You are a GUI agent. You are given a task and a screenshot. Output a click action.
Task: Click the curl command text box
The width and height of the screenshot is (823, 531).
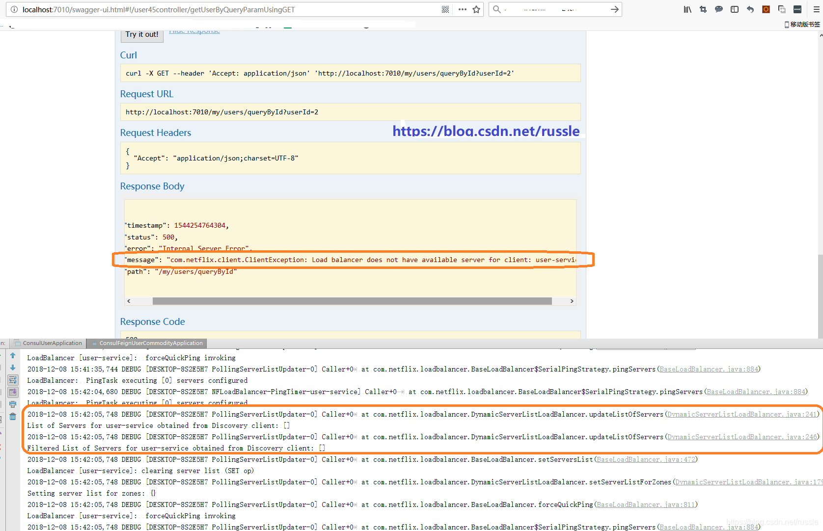(x=350, y=73)
